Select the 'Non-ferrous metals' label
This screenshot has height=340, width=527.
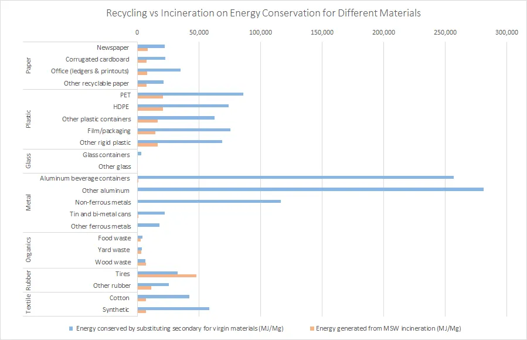103,203
